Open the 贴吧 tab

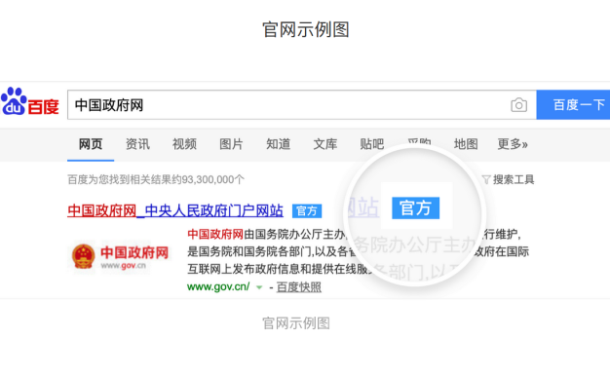pos(372,144)
